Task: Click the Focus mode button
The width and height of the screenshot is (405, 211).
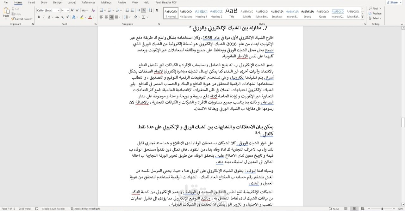Action: pyautogui.click(x=334, y=209)
